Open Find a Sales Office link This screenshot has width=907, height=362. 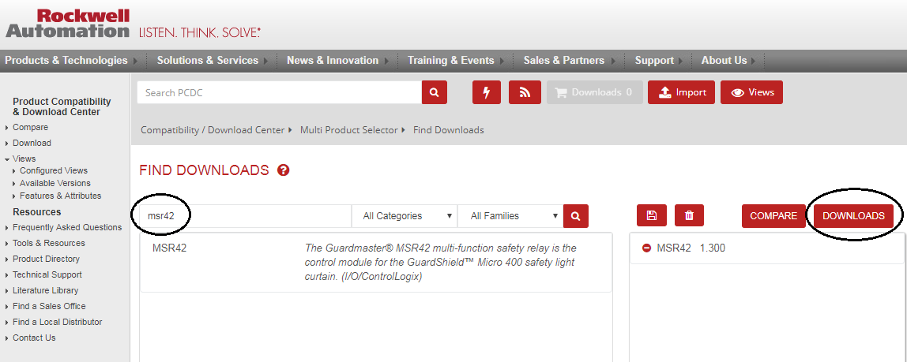[49, 307]
